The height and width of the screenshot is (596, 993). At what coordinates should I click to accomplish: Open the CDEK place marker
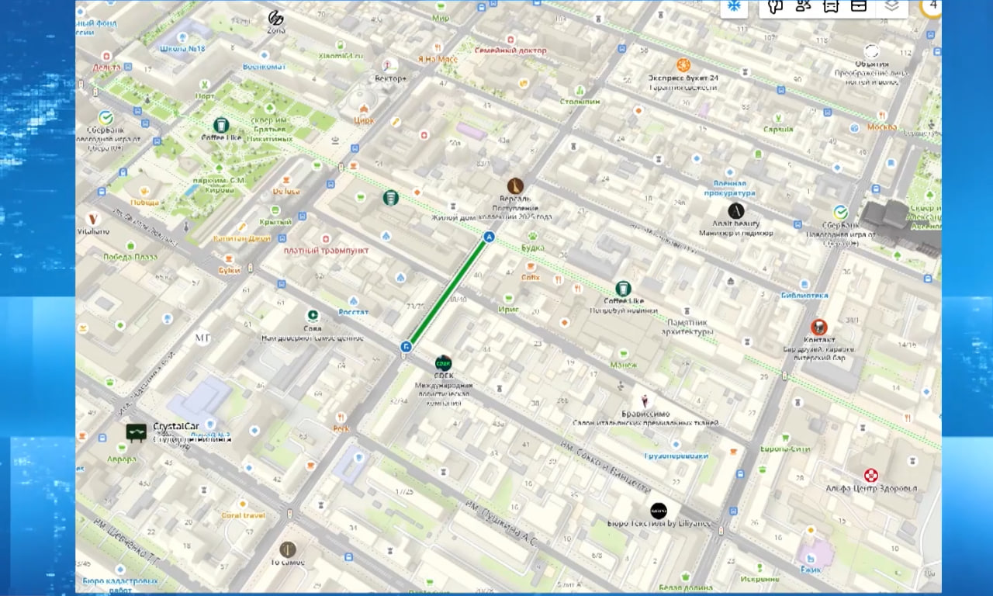(443, 362)
